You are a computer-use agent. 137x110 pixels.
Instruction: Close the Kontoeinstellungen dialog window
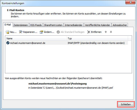(130, 2)
